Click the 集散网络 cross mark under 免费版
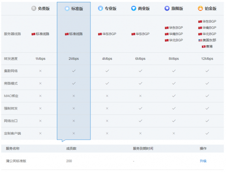Image resolution: width=226 pixels, height=172 pixels. coord(40,71)
